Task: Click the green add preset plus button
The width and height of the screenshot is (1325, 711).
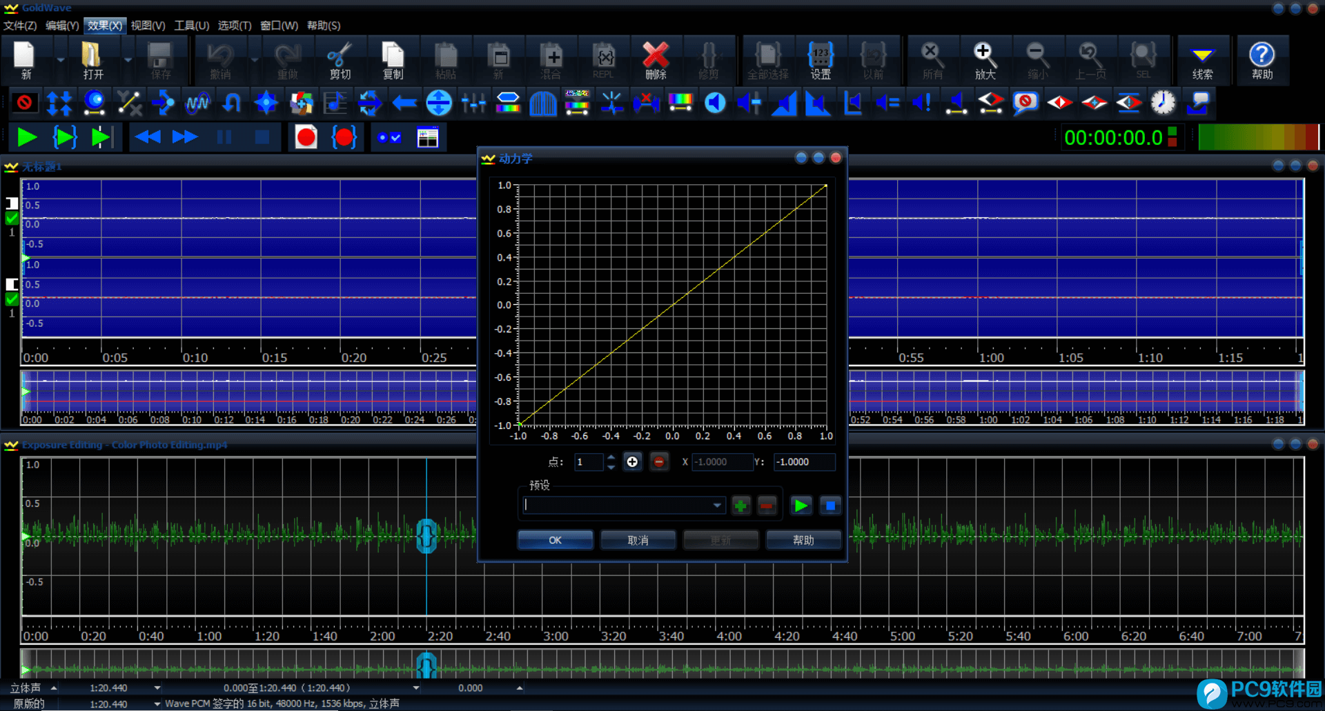Action: point(740,505)
